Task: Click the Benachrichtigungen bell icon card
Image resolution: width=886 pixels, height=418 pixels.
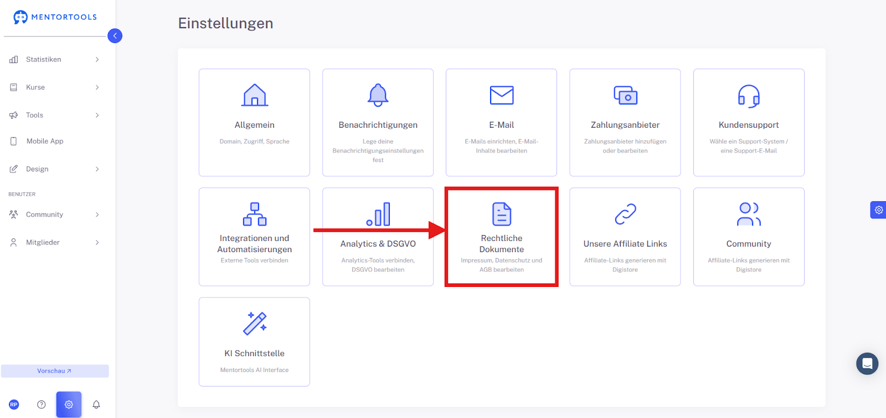Action: point(378,95)
